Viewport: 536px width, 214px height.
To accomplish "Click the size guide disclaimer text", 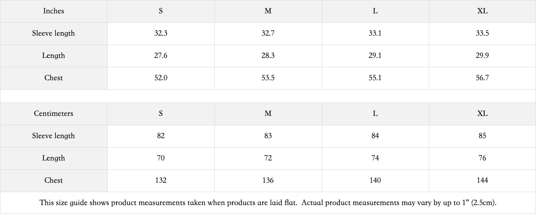I will [x=268, y=203].
